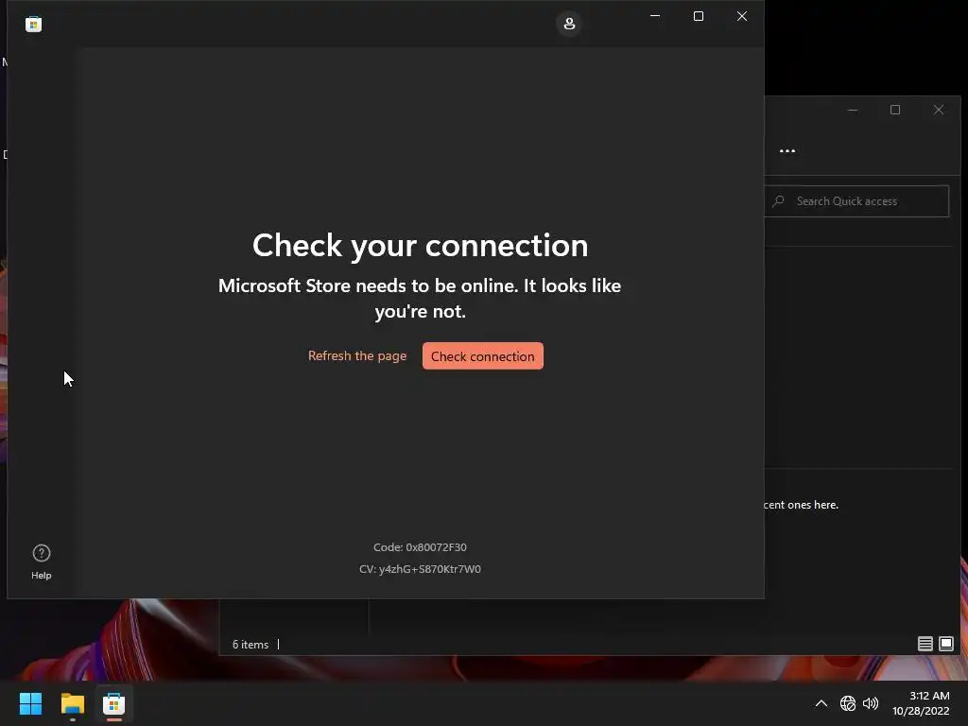This screenshot has height=726, width=968.
Task: Open File Explorer from the taskbar
Action: point(72,703)
